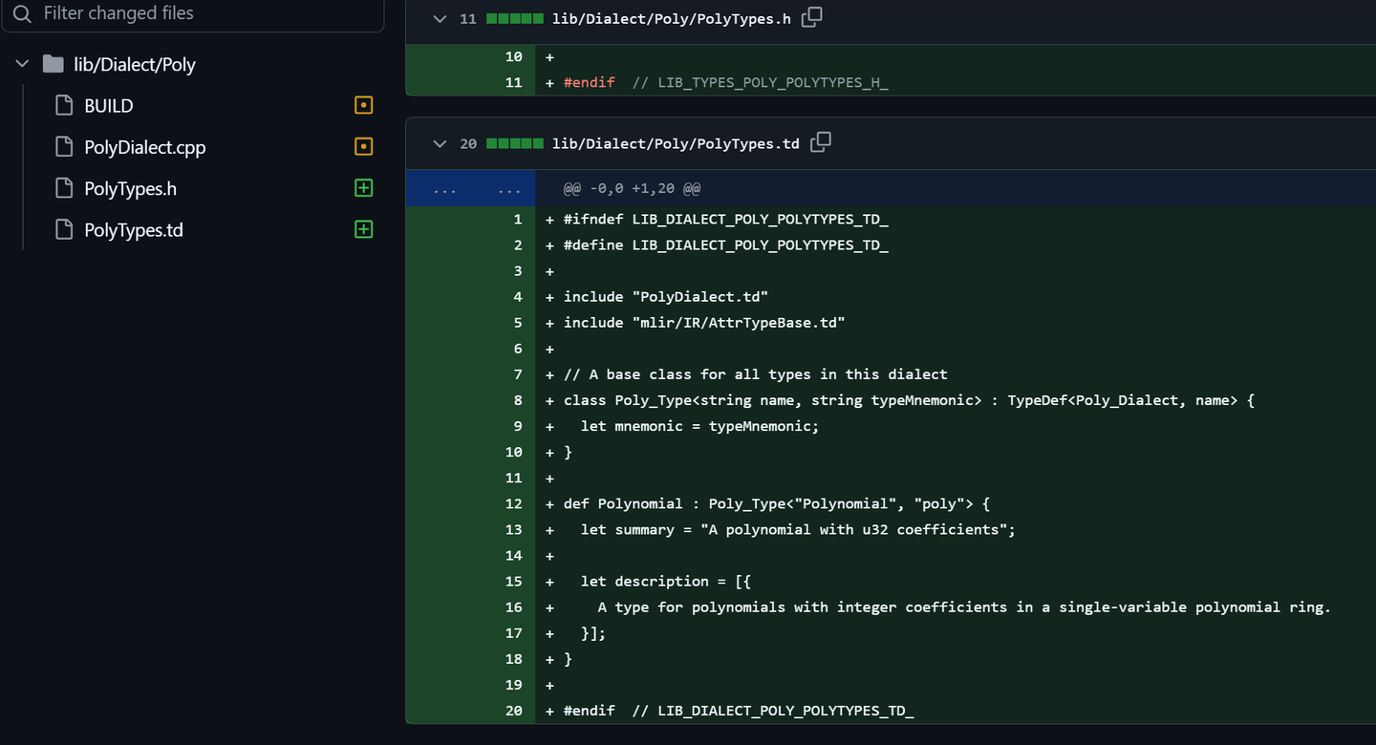Copy the PolyTypes.h file path
This screenshot has width=1376, height=745.
point(811,17)
